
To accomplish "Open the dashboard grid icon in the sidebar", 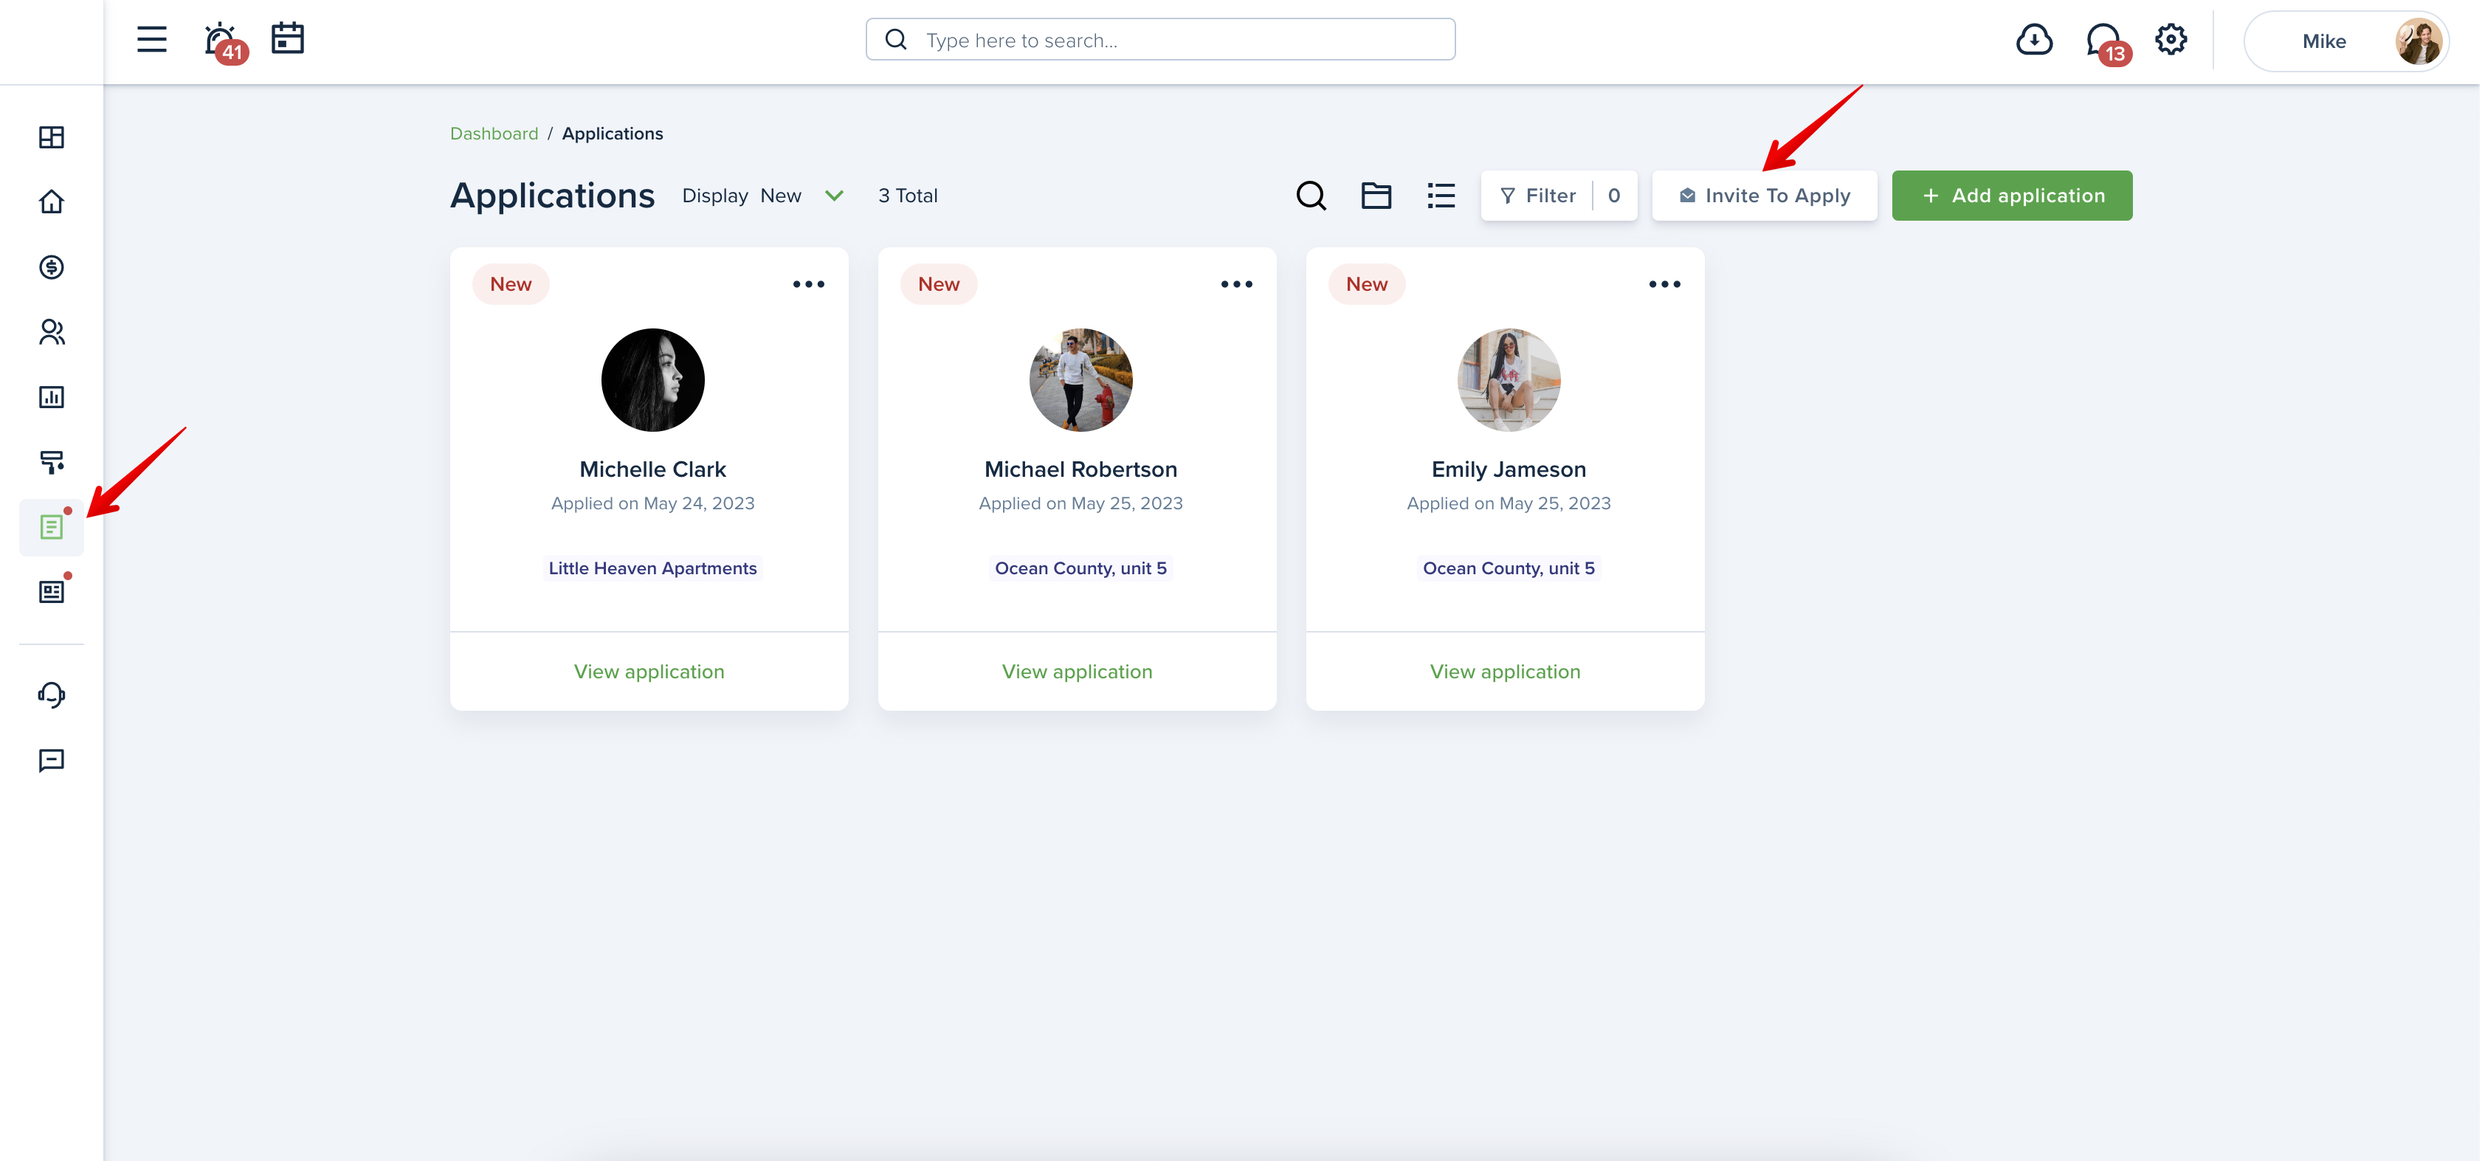I will click(x=52, y=137).
